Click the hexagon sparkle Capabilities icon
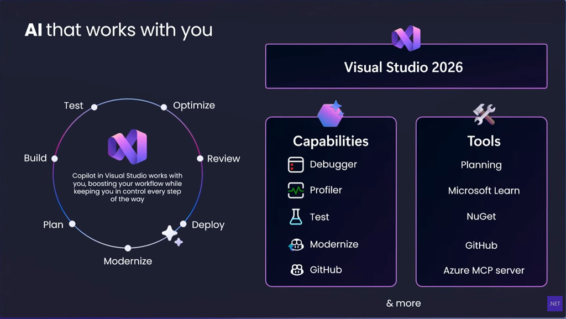Viewport: 566px width, 319px height. tap(331, 114)
